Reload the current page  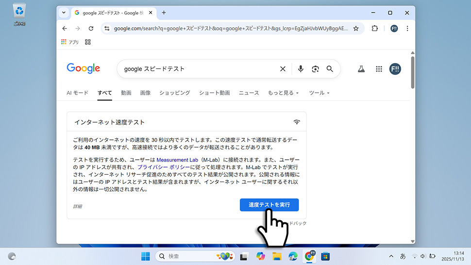[x=91, y=29]
